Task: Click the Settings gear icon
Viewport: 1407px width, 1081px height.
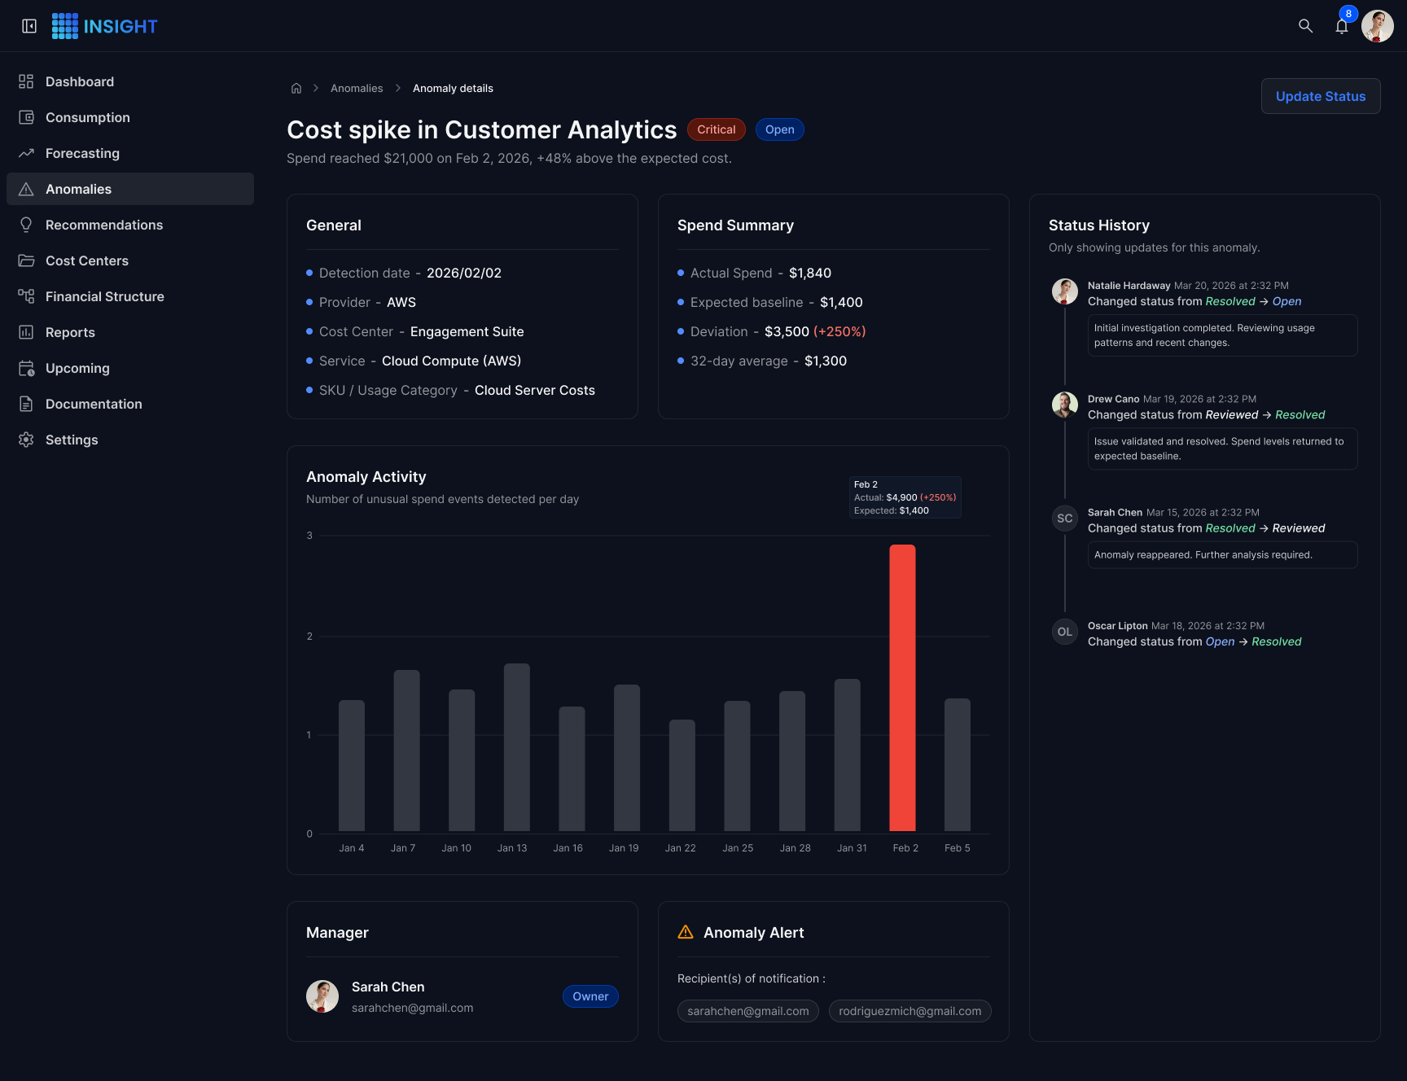Action: pos(26,440)
